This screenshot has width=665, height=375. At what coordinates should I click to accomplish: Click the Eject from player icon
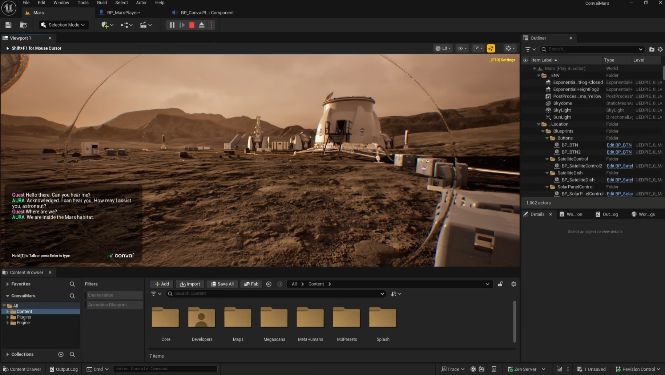coord(202,25)
